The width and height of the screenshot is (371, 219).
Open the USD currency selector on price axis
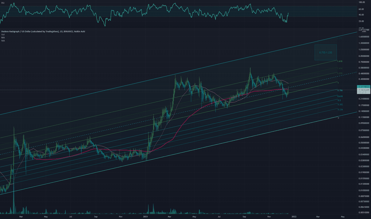(x=364, y=31)
